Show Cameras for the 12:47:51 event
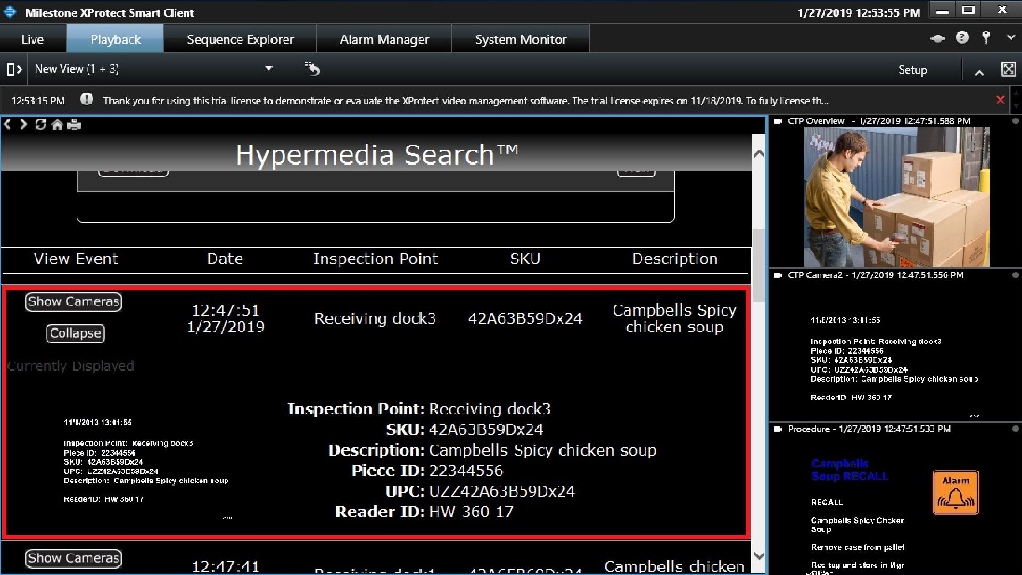This screenshot has width=1022, height=575. click(73, 302)
